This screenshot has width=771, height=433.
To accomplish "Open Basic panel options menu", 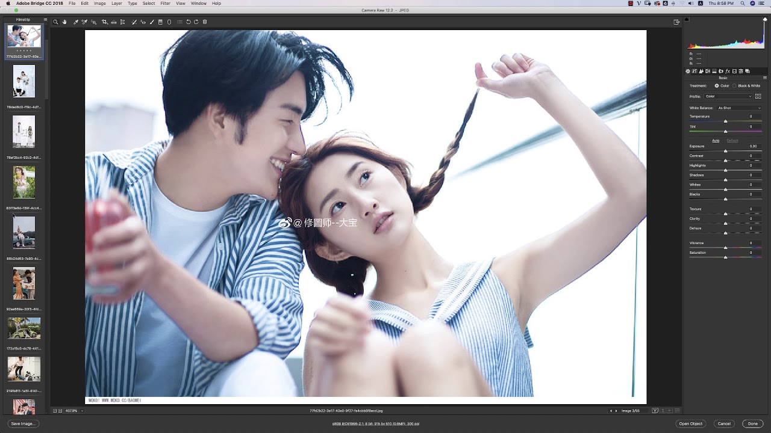I will [x=765, y=78].
